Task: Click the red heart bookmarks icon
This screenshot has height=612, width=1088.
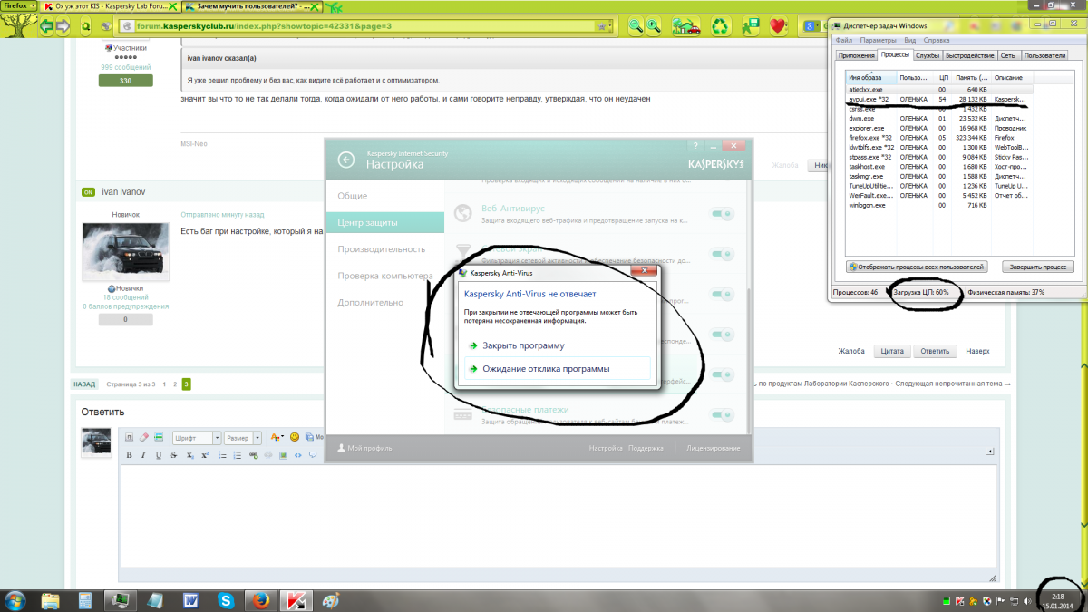Action: click(778, 25)
